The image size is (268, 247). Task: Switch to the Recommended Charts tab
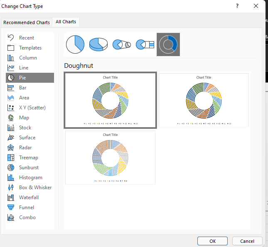point(27,22)
